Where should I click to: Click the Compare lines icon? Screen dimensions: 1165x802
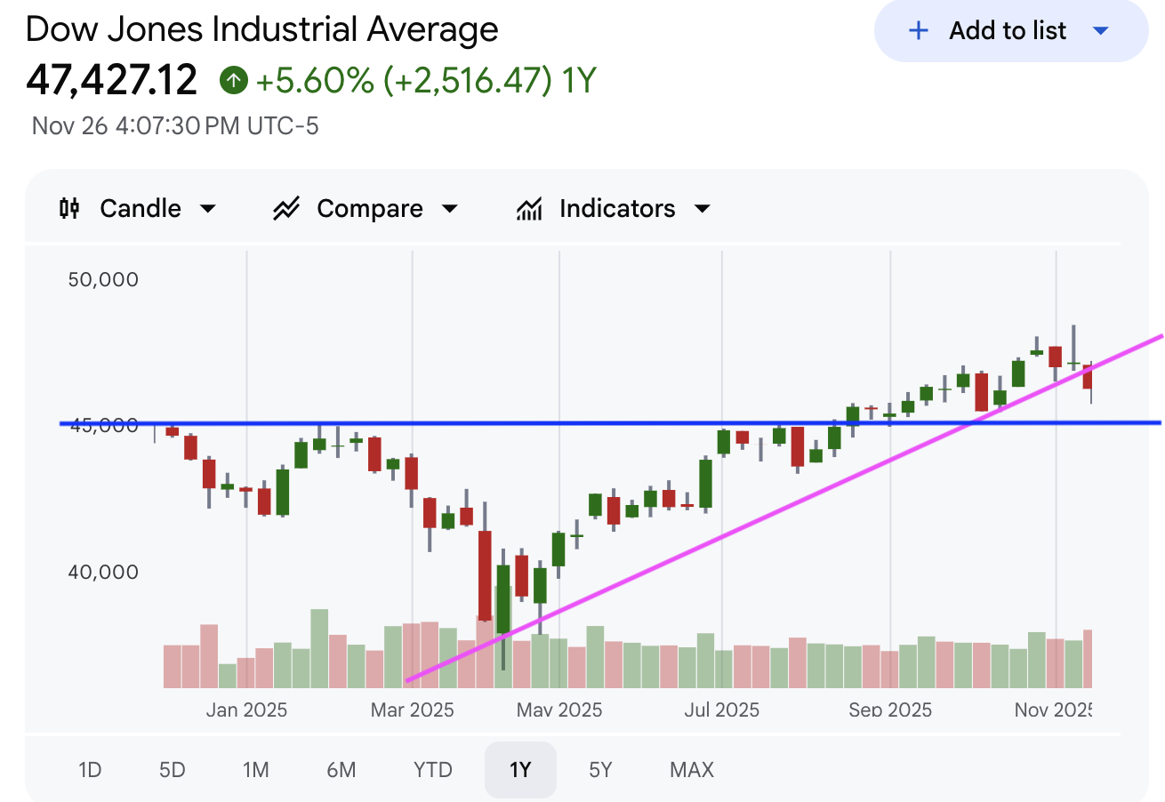coord(286,209)
